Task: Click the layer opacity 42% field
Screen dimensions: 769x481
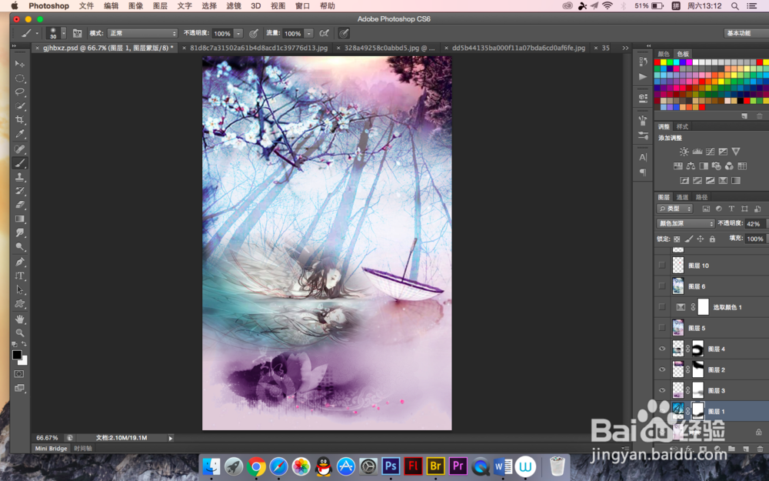Action: [754, 223]
